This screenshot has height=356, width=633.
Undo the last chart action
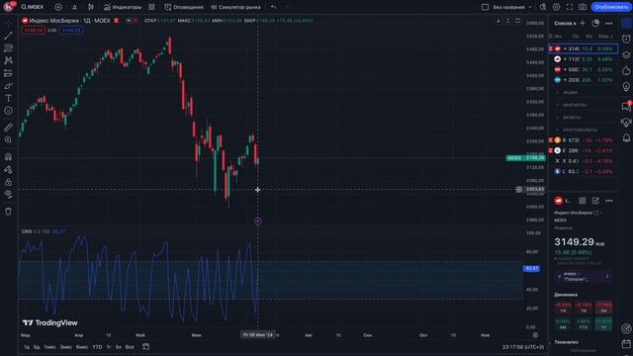274,7
